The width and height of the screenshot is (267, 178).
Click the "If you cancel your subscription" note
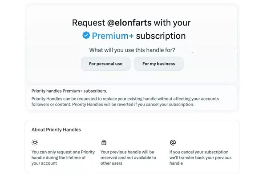(198, 152)
